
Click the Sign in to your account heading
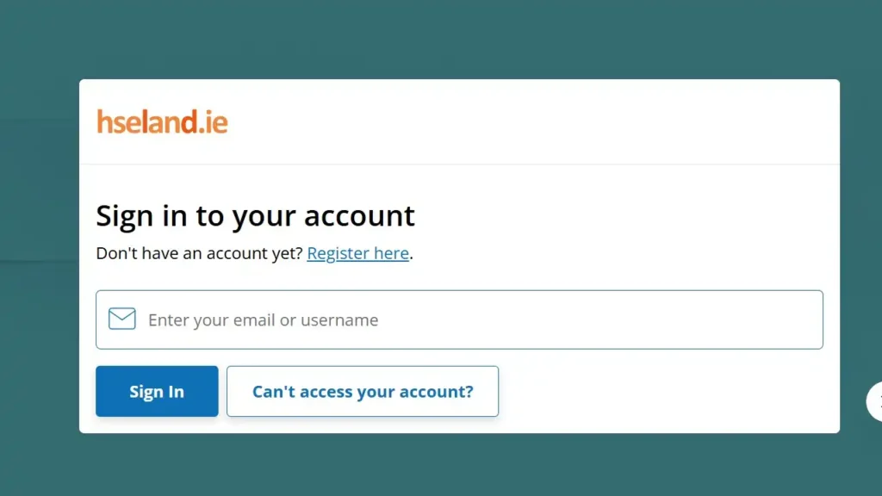click(x=255, y=215)
